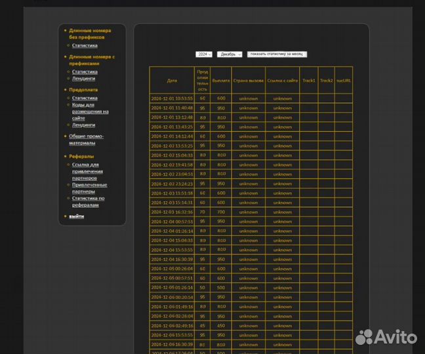Click the 'Дата' column header
Image resolution: width=425 pixels, height=354 pixels.
click(172, 81)
